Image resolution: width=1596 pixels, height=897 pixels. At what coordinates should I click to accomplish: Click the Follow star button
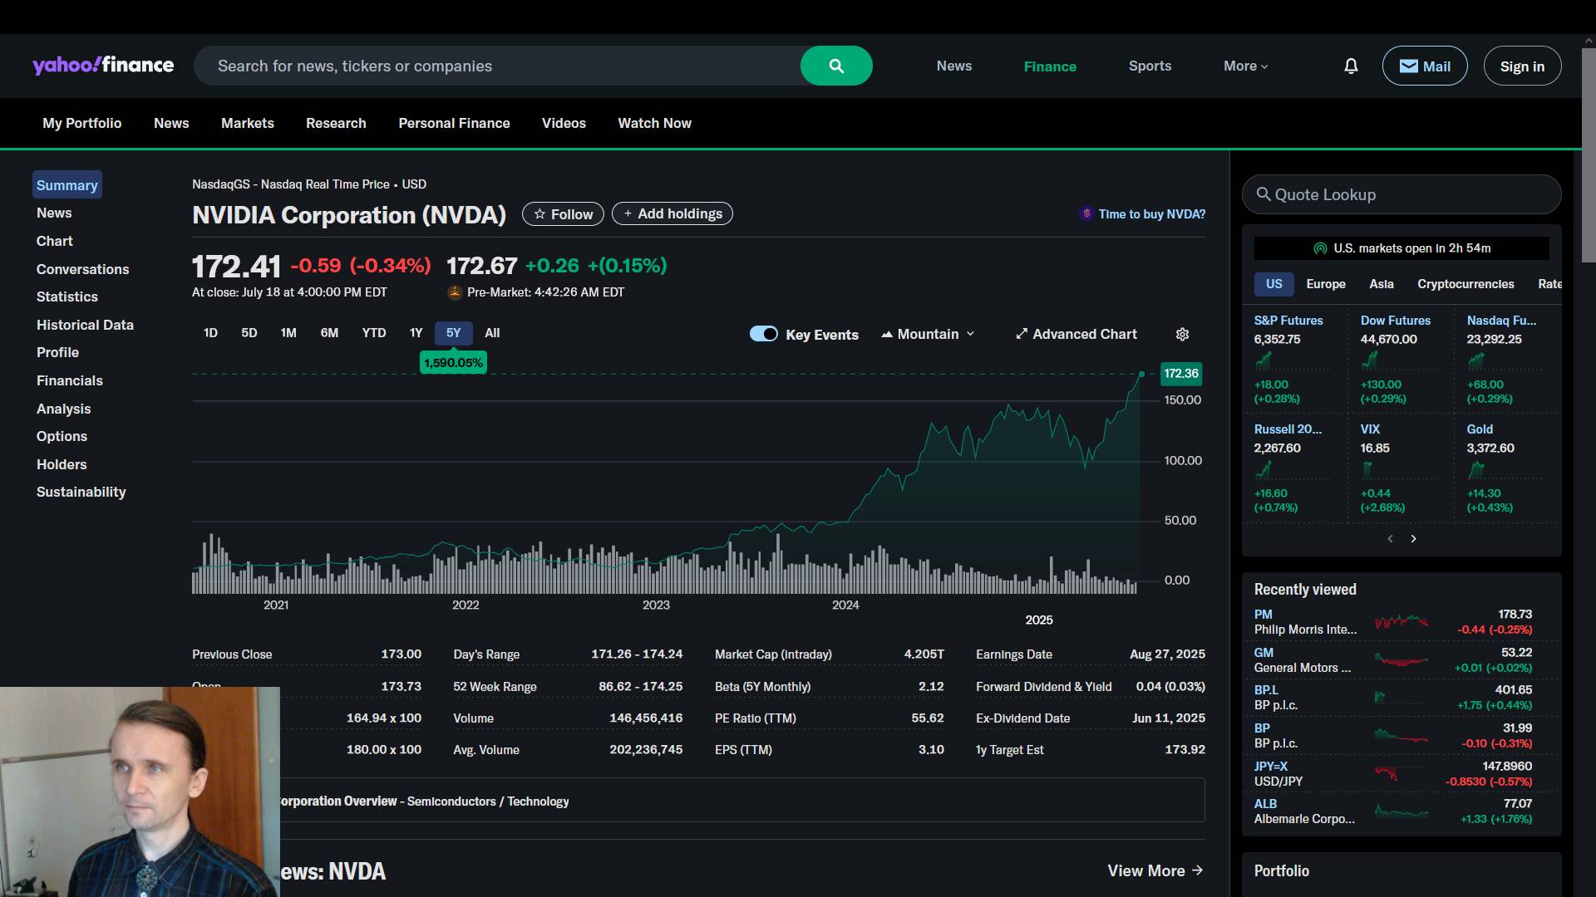(x=563, y=214)
